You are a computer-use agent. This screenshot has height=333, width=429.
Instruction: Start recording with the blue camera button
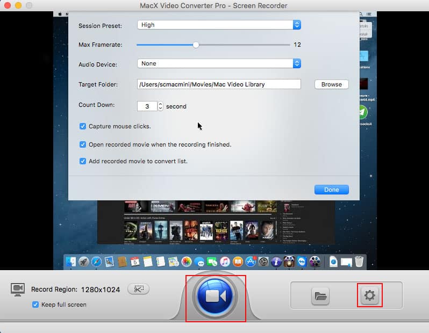[x=216, y=296]
